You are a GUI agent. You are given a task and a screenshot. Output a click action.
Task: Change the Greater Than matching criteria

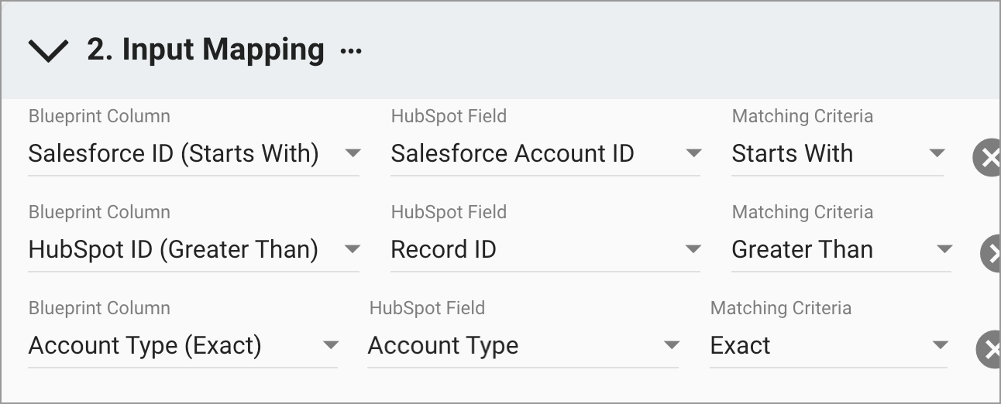pos(841,250)
